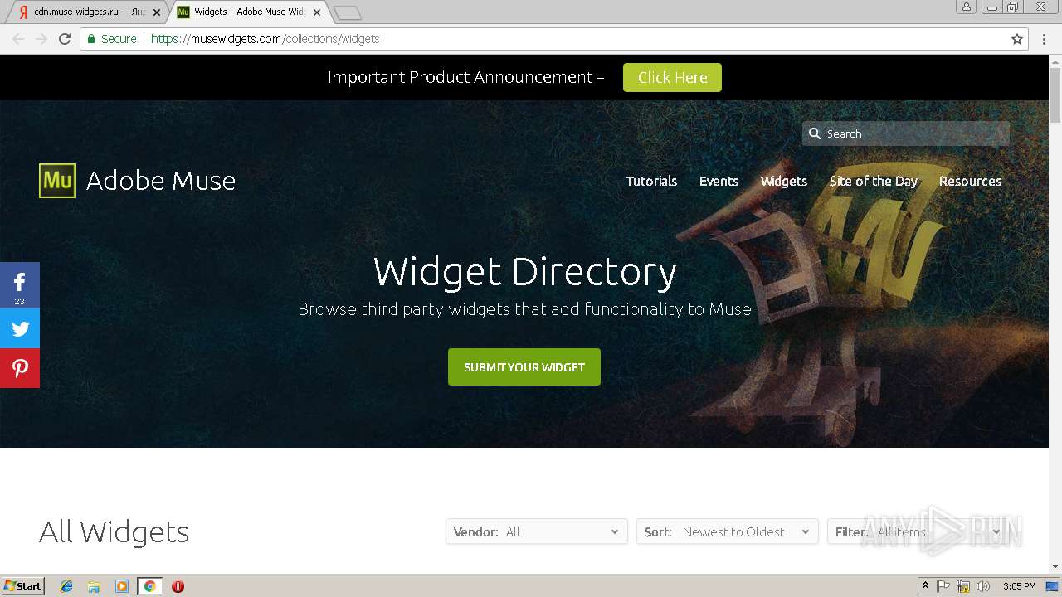Open the Filter dropdown
1062x597 pixels.
point(918,531)
